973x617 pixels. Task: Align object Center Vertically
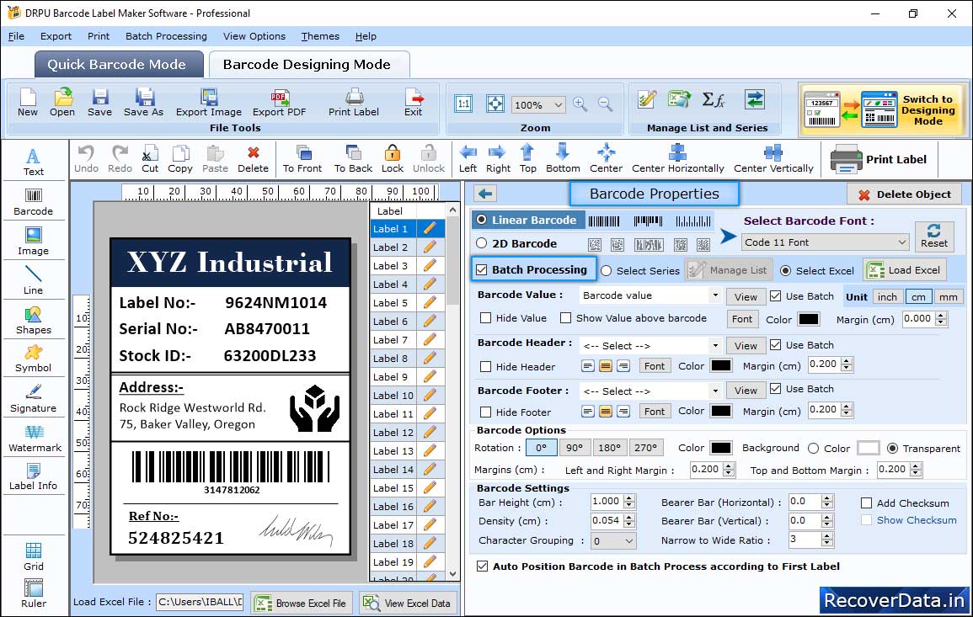[x=773, y=159]
